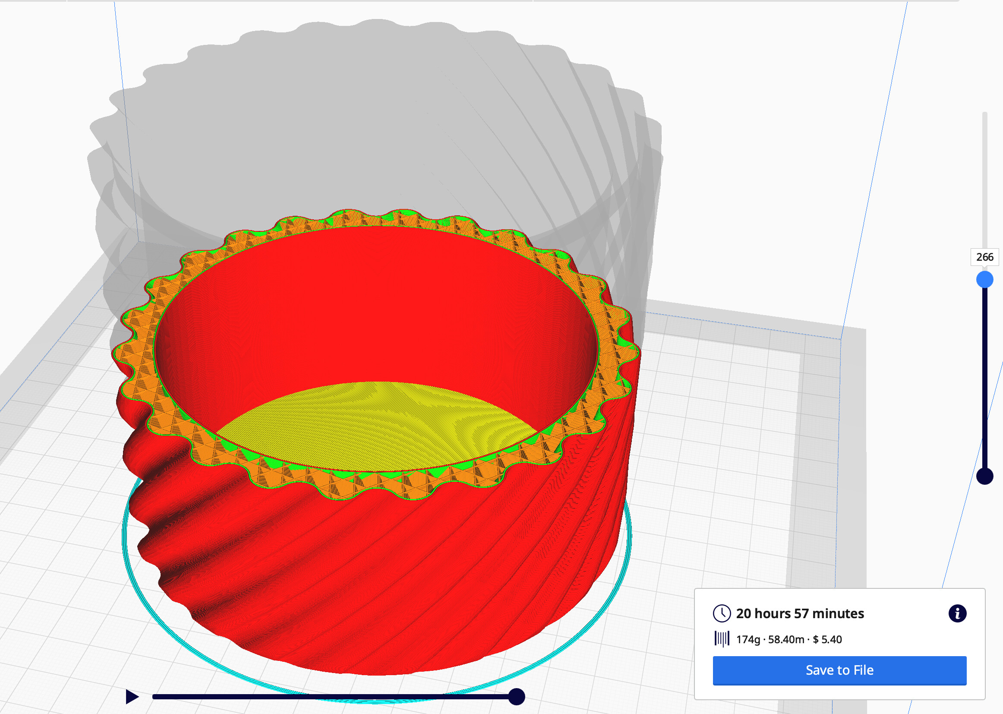Click the lower layer slider handle
This screenshot has width=1003, height=714.
[984, 476]
